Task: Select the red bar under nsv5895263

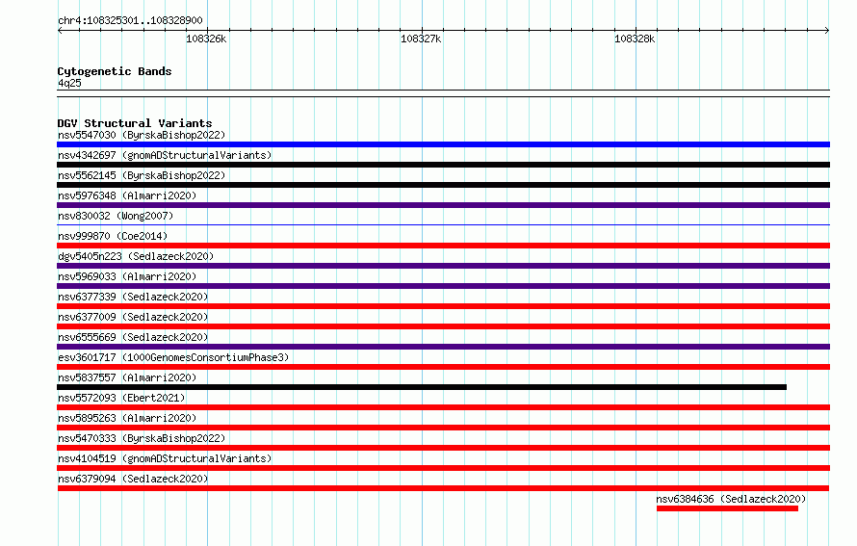Action: click(x=443, y=428)
